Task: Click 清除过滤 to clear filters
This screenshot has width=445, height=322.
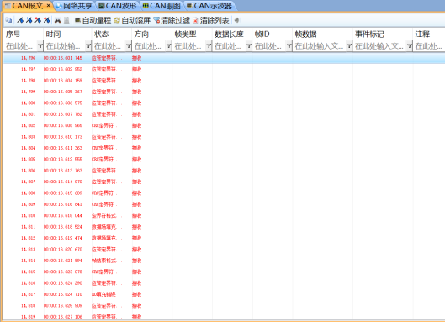Action: (x=172, y=20)
